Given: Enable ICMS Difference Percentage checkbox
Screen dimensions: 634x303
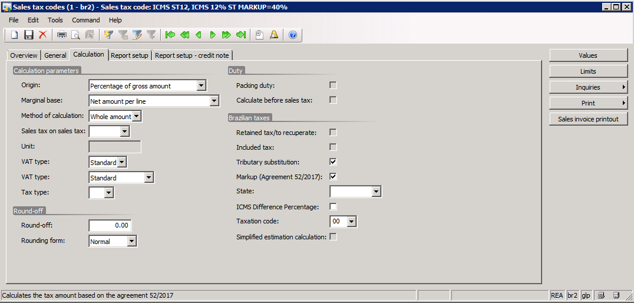Looking at the screenshot, I should click(x=333, y=207).
